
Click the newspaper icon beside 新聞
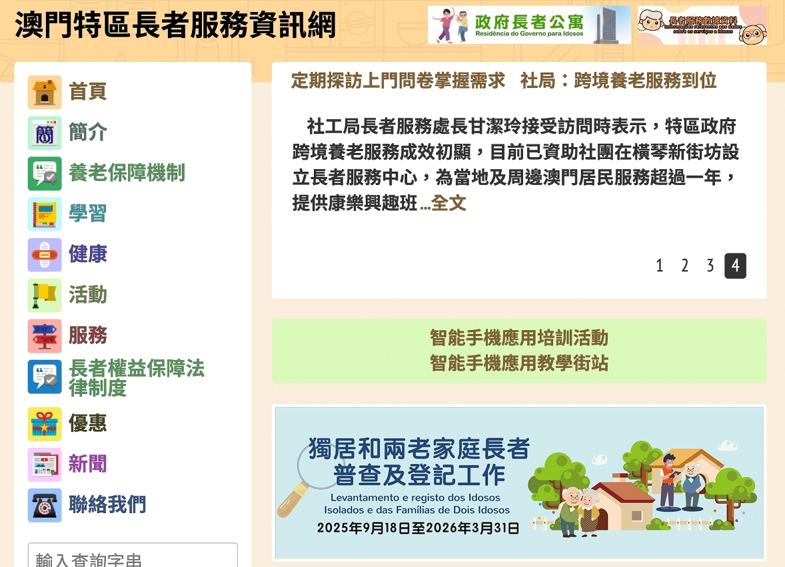point(45,465)
